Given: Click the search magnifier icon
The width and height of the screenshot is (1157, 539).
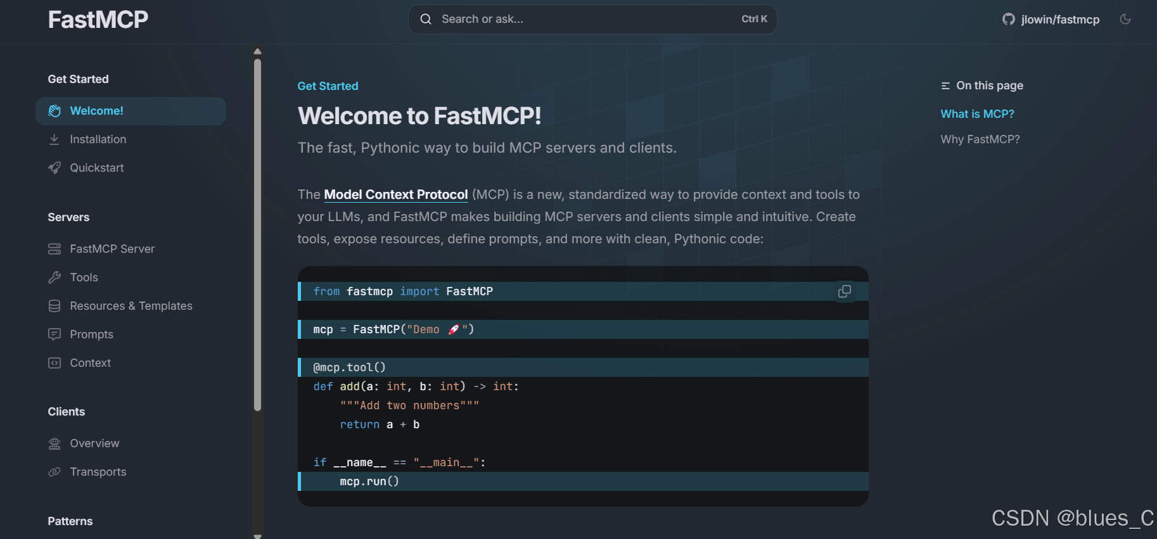Looking at the screenshot, I should [x=426, y=19].
